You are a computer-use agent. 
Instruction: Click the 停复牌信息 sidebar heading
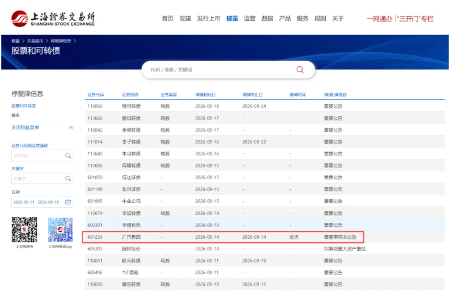(27, 94)
